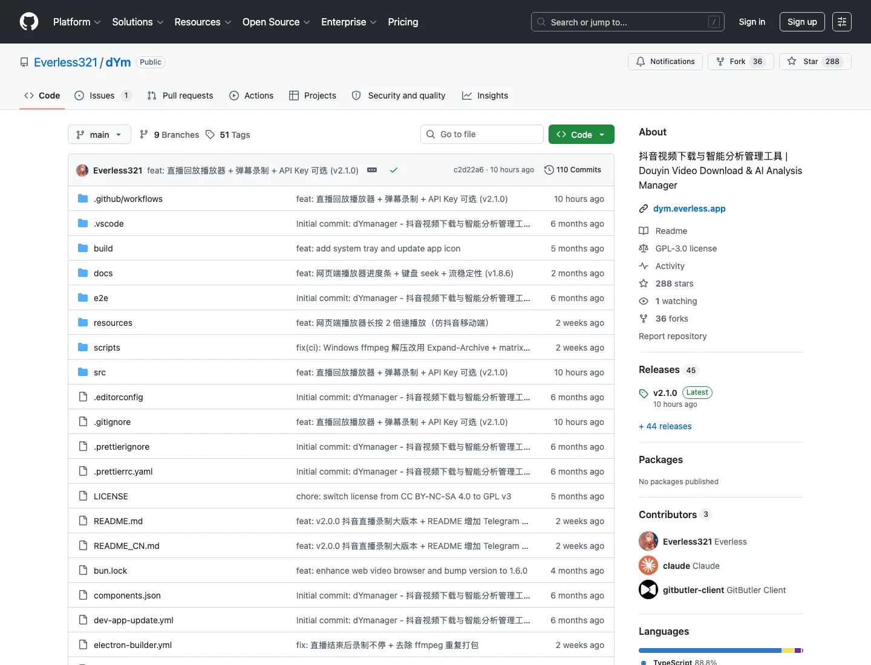The height and width of the screenshot is (665, 871).
Task: Switch to the Code tab
Action: click(x=42, y=96)
